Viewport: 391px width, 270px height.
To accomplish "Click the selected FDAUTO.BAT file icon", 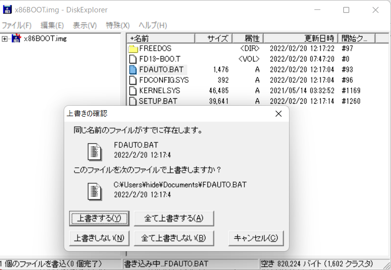I will click(x=133, y=69).
